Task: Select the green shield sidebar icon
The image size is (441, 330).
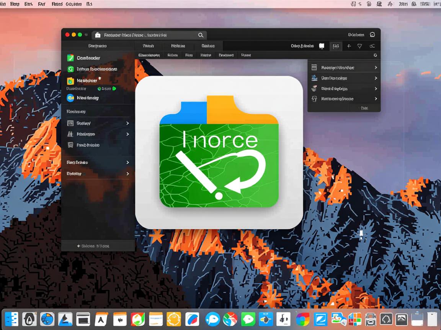Action: coord(70,69)
